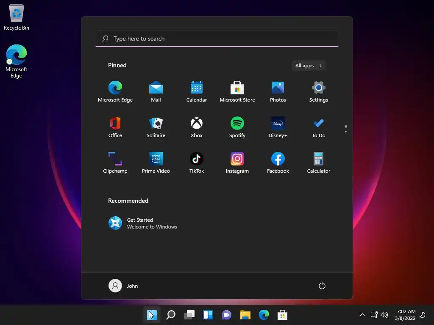Select the Recycle Bin desktop icon
This screenshot has width=434, height=325.
click(17, 17)
